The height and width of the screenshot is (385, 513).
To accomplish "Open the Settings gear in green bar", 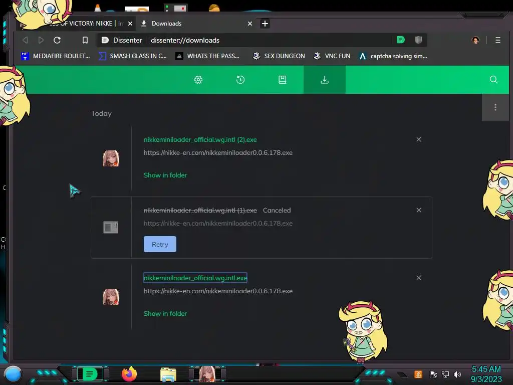I will pyautogui.click(x=198, y=80).
